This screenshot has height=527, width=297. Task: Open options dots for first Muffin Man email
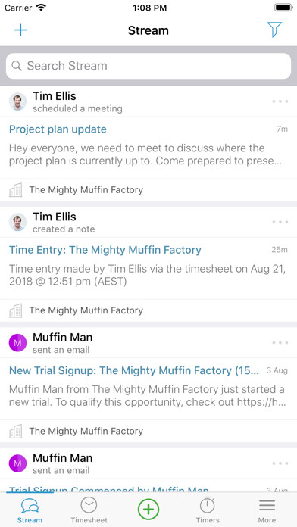tap(280, 343)
